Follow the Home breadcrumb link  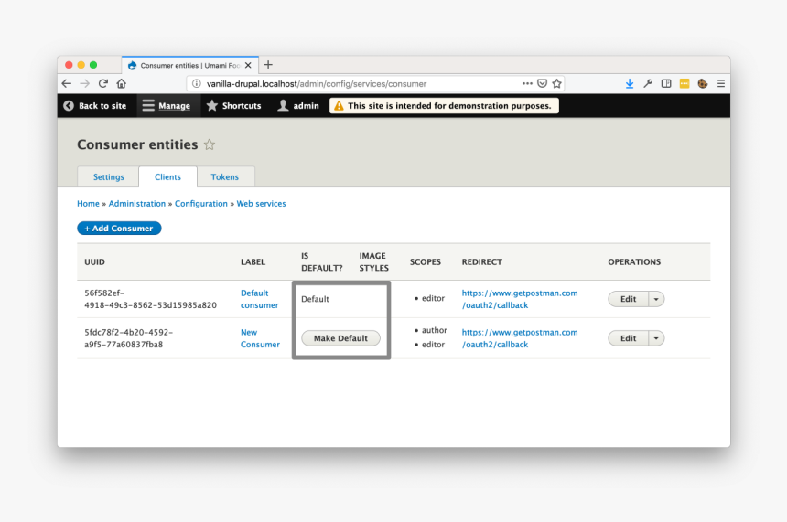pos(89,204)
